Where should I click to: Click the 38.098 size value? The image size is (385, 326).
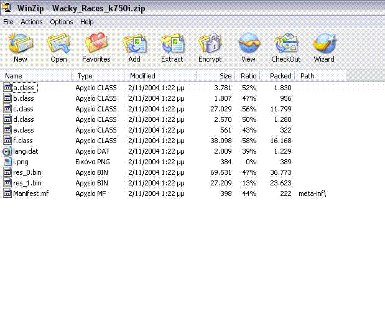point(221,141)
